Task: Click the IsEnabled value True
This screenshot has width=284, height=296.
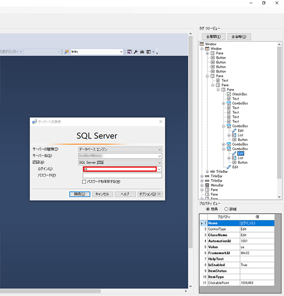Action: click(x=257, y=265)
